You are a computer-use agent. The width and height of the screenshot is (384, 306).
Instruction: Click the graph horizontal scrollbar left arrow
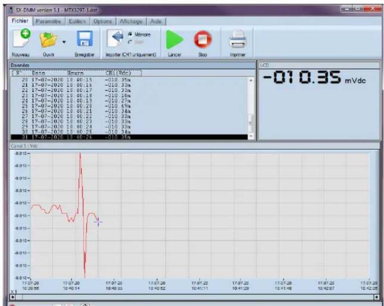pos(13,297)
